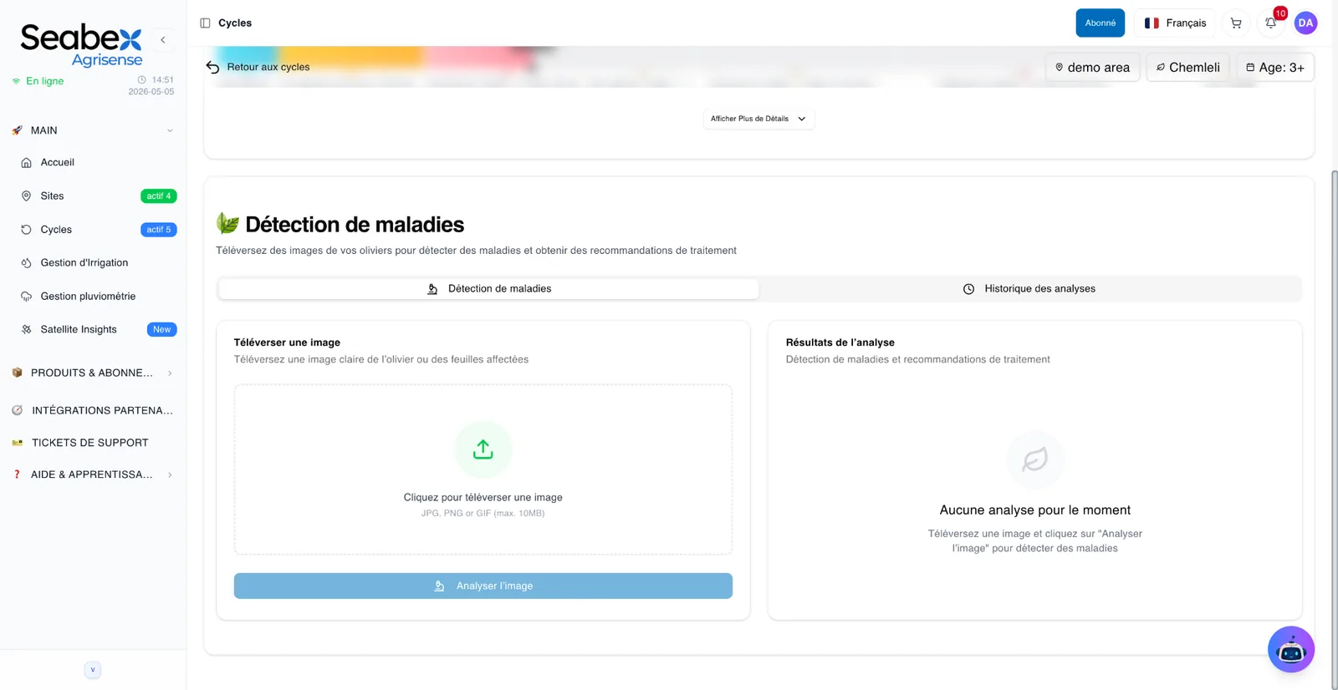Image resolution: width=1338 pixels, height=690 pixels.
Task: Click the Cycles refresh icon in sidebar
Action: (x=26, y=230)
